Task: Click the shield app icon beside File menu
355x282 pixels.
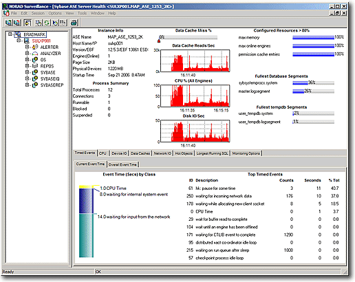Action: [x=6, y=13]
